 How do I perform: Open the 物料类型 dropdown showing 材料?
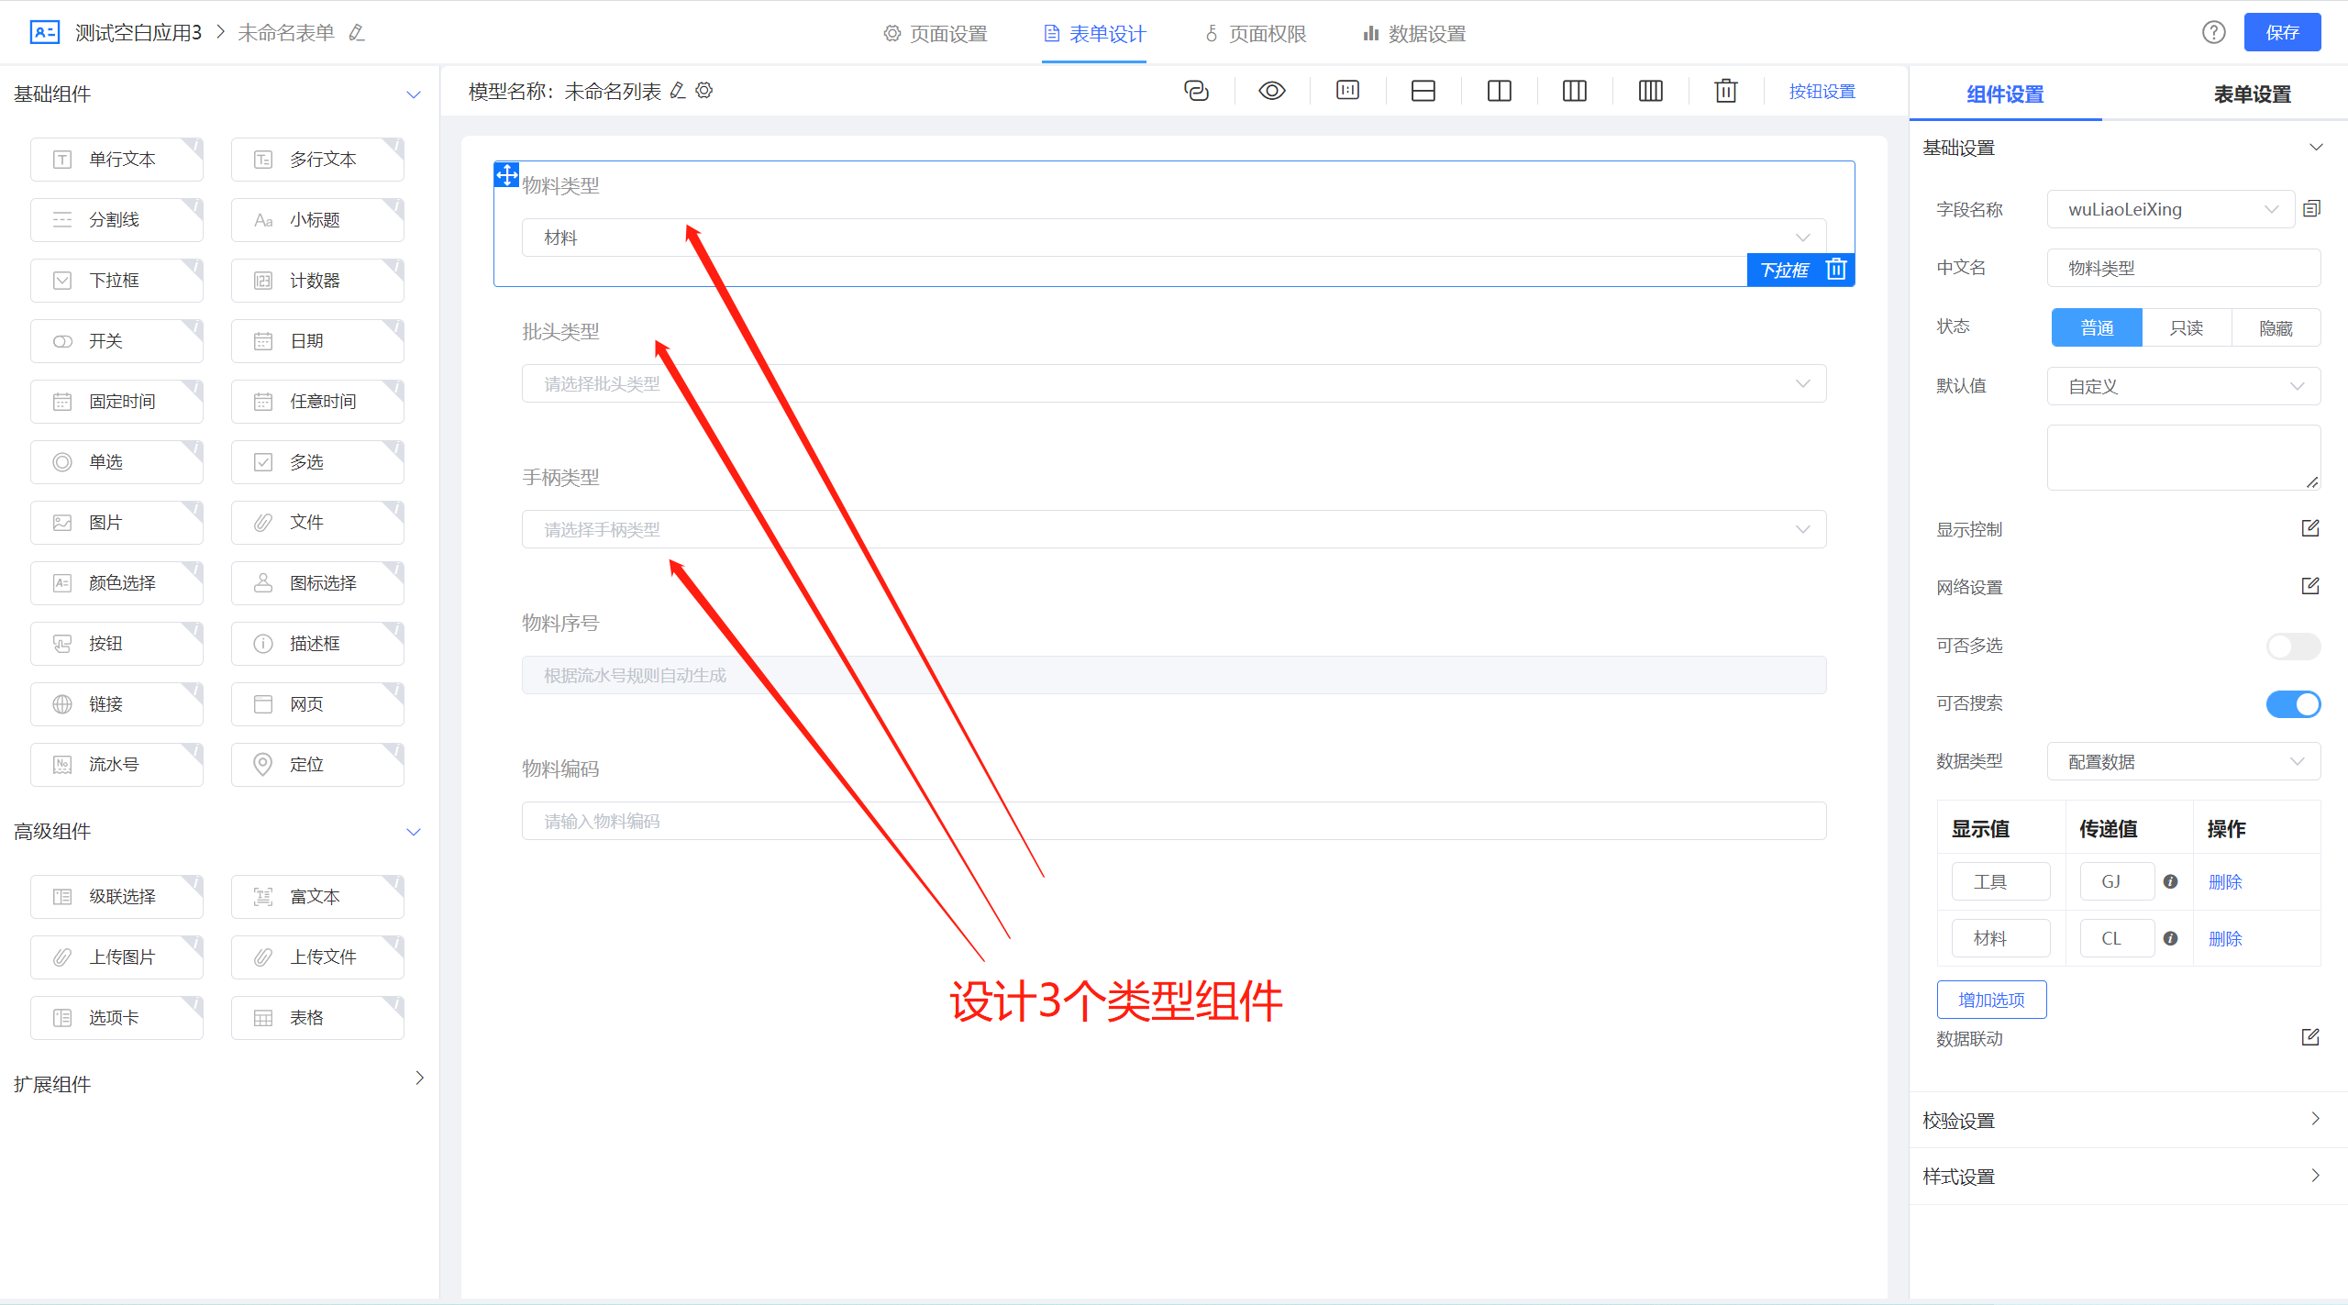pyautogui.click(x=1174, y=238)
